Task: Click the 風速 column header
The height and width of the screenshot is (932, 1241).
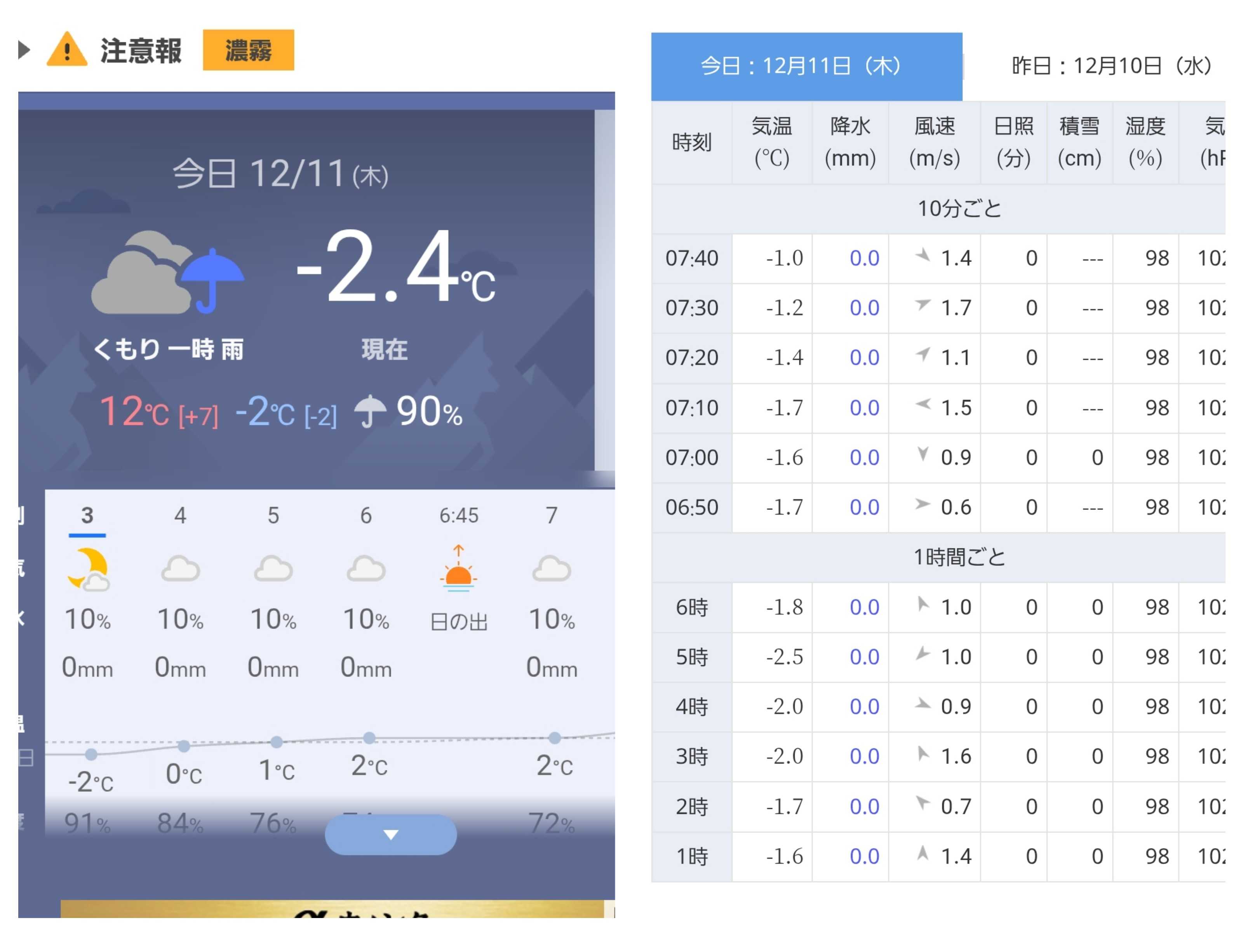Action: (934, 142)
